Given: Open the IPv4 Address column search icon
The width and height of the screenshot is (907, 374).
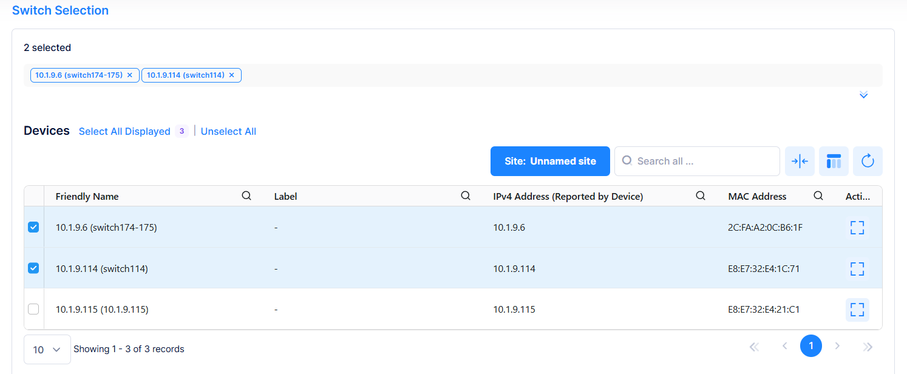Looking at the screenshot, I should 701,195.
